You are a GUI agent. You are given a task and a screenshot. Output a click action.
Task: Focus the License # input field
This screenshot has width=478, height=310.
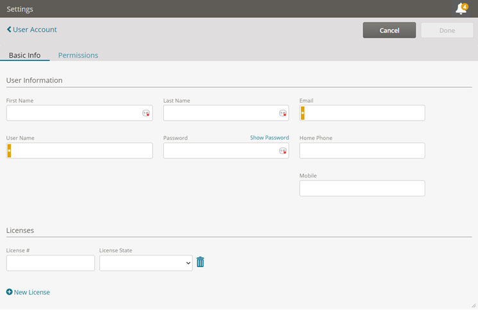pos(51,263)
